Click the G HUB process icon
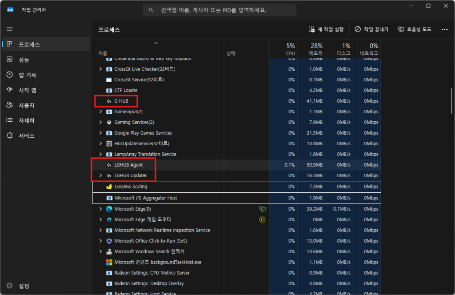455x295 pixels. tap(109, 101)
